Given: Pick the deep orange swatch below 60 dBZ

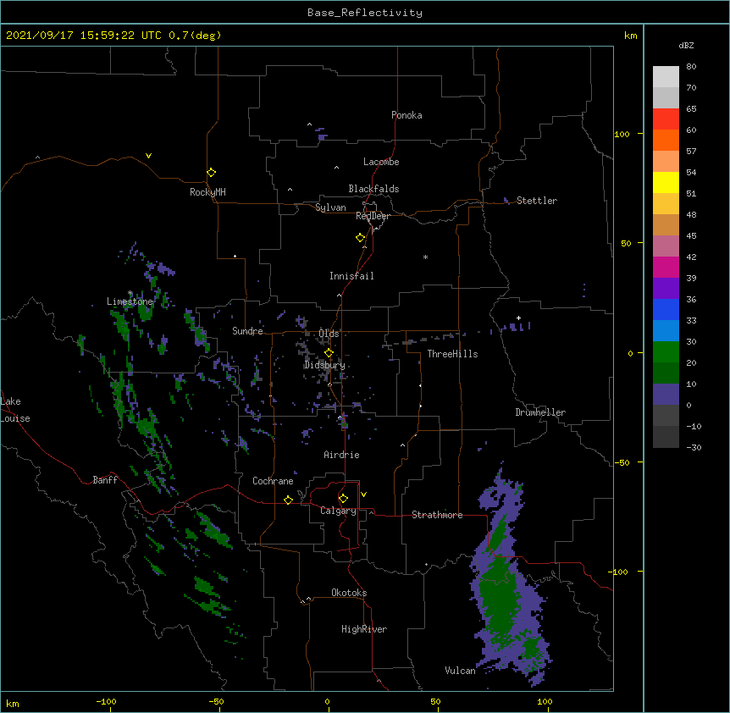Looking at the screenshot, I should 666,140.
